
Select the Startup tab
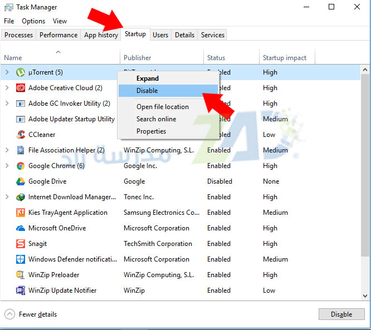[135, 34]
